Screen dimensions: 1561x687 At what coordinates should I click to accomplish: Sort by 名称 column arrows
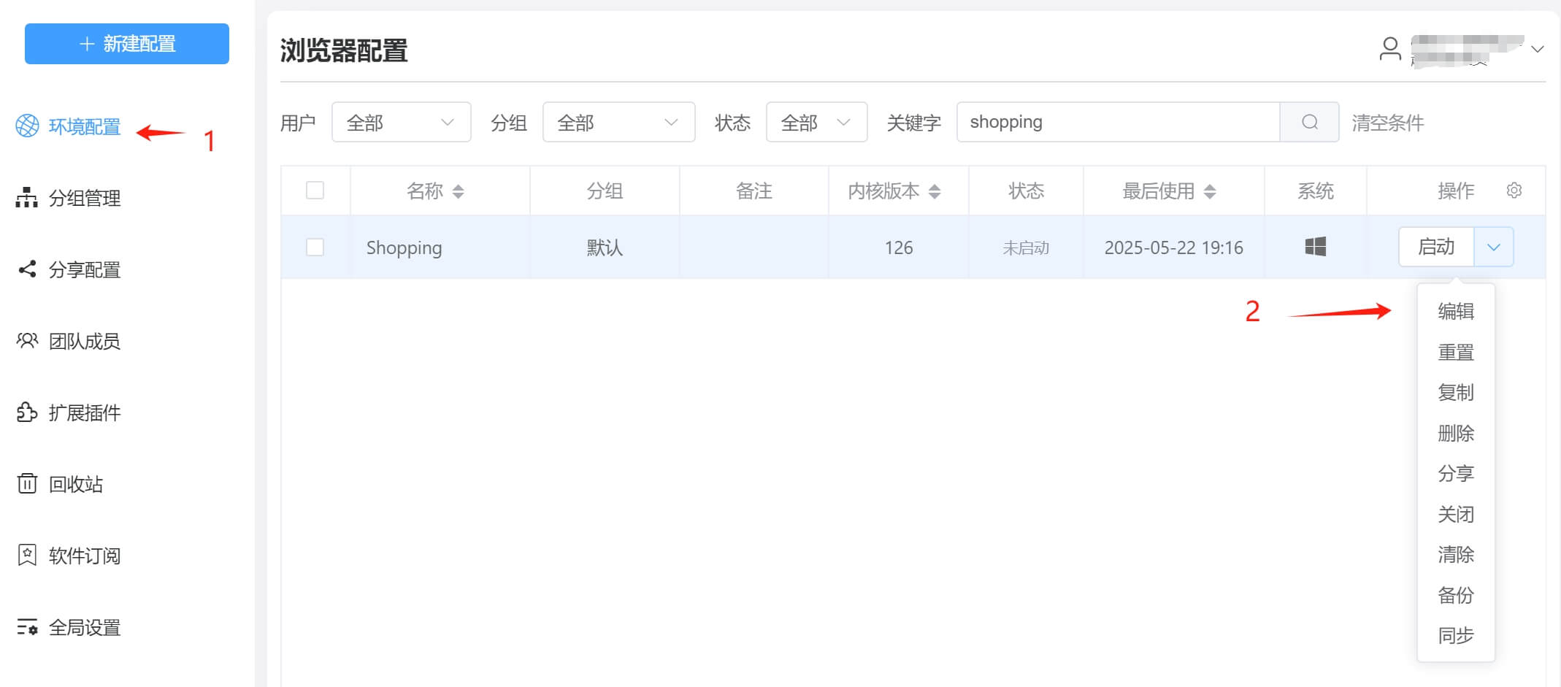(458, 191)
